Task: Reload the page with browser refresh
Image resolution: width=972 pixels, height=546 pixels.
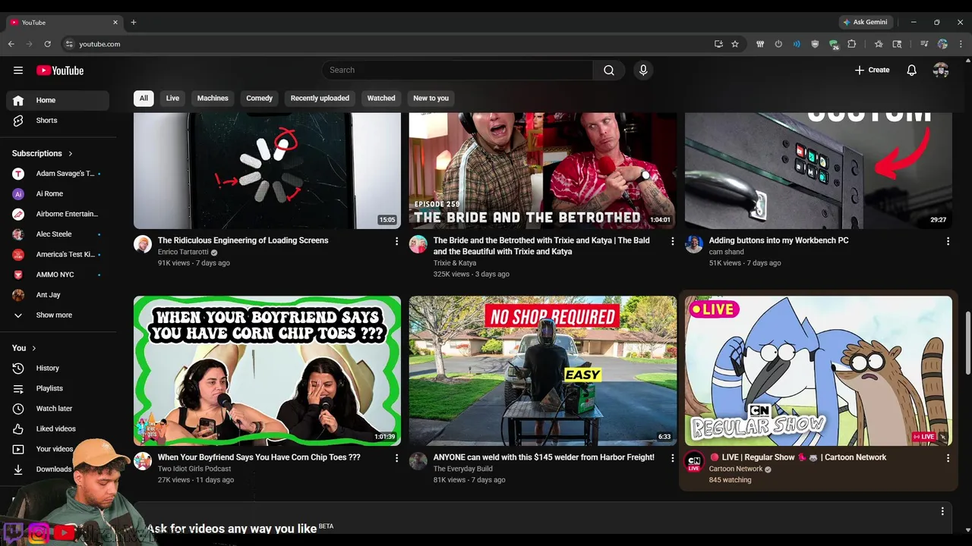Action: tap(47, 44)
